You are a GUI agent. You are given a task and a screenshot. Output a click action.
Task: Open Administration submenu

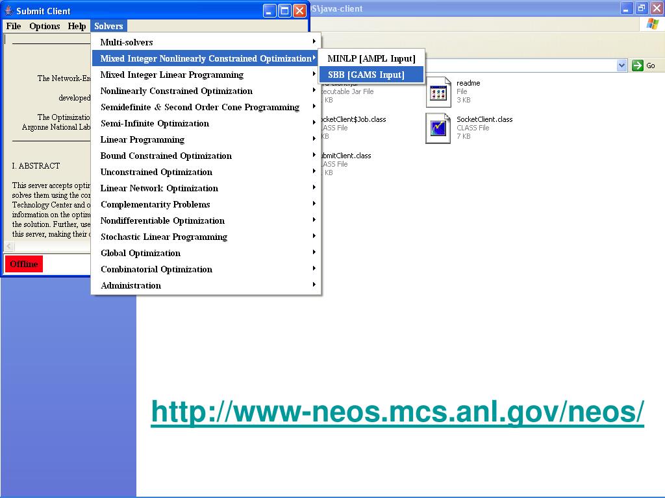tap(206, 285)
